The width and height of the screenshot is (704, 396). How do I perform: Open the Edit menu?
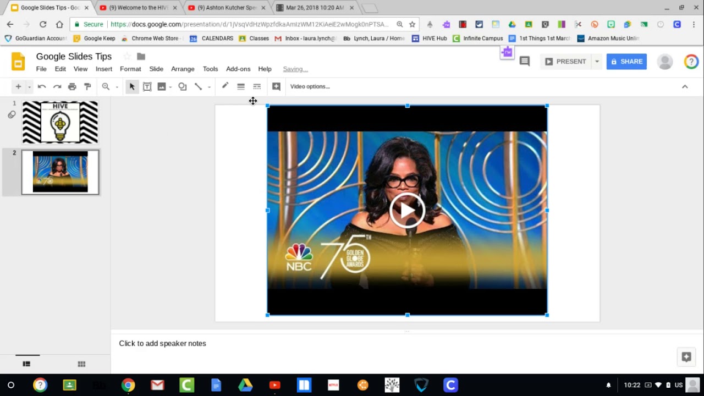[x=61, y=69]
